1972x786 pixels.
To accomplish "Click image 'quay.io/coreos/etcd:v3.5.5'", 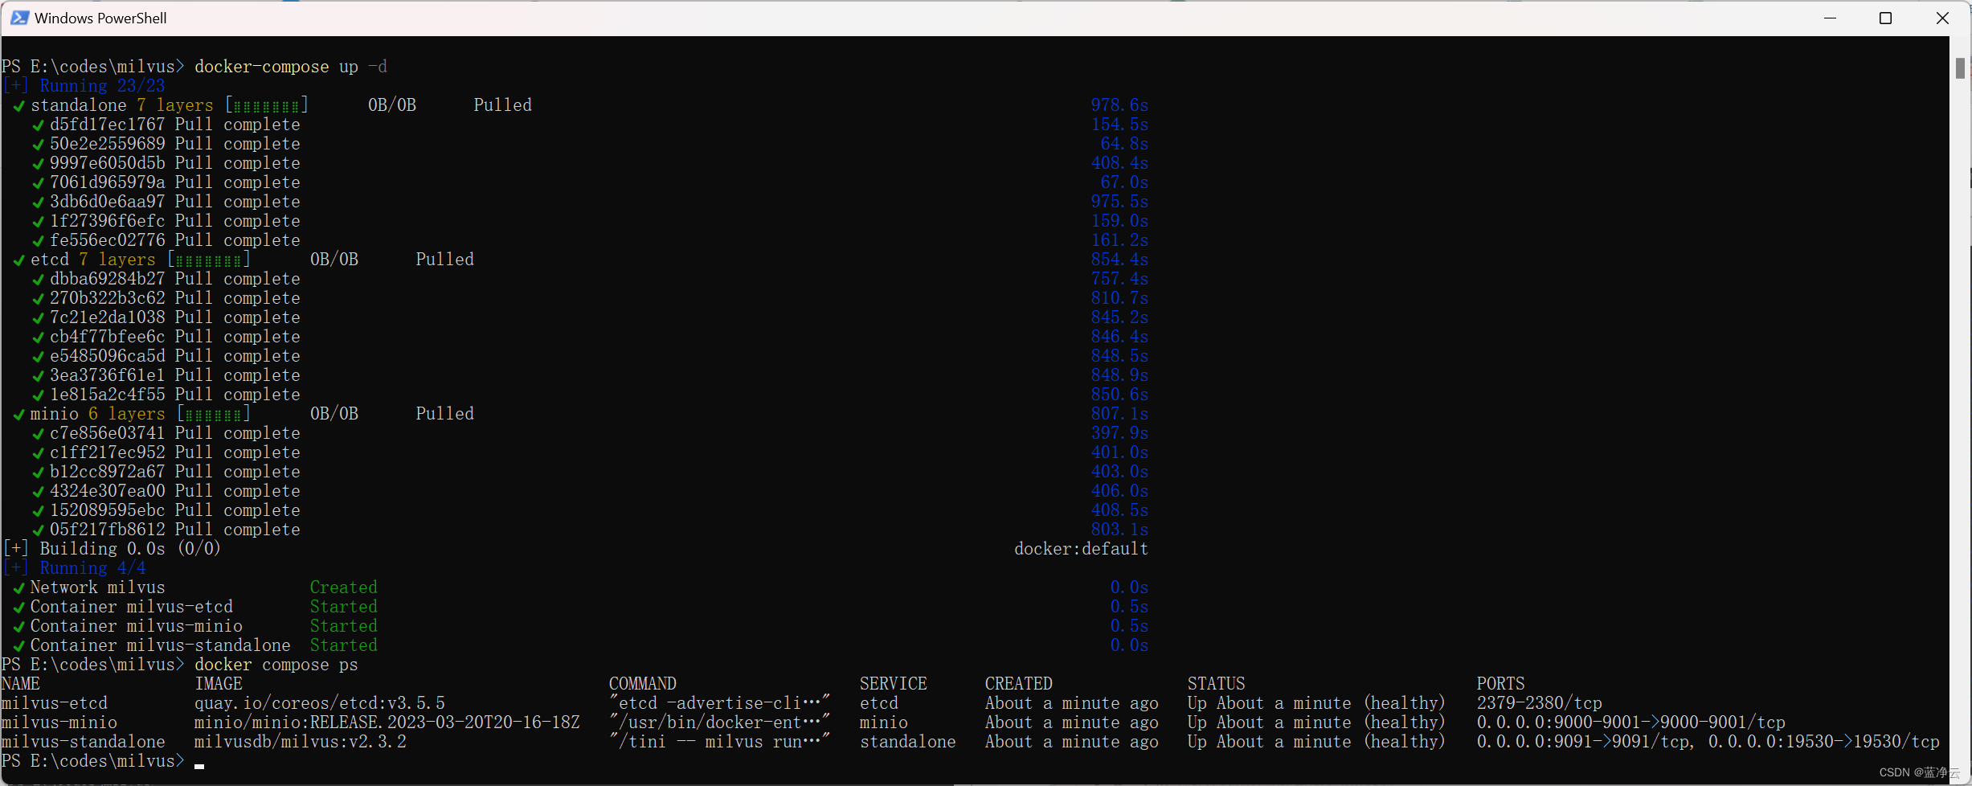I will (320, 703).
